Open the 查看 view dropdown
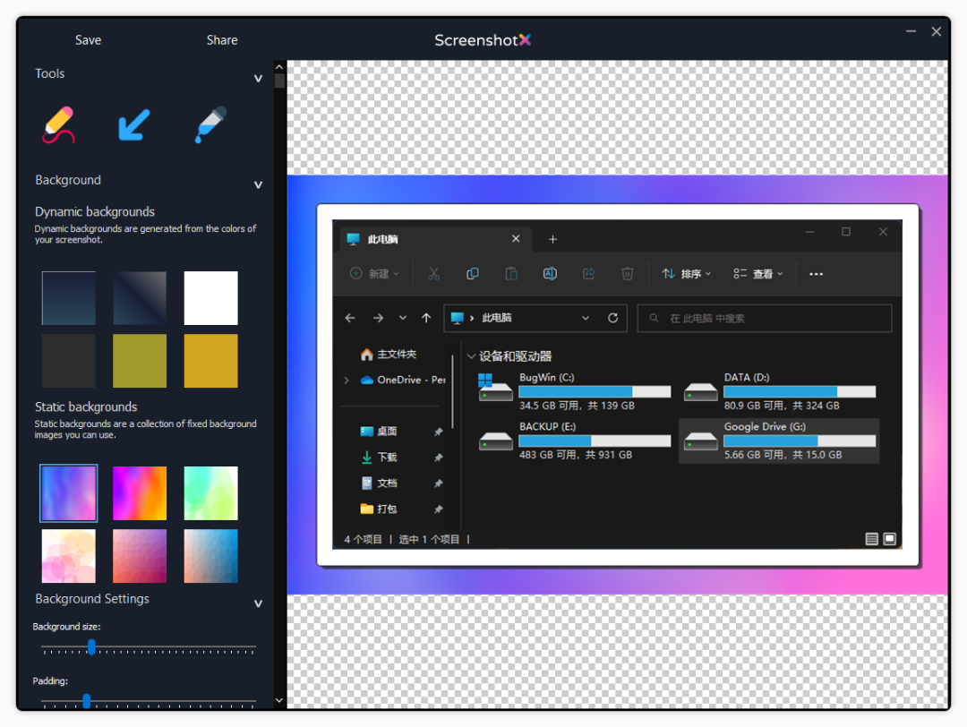 [x=758, y=274]
